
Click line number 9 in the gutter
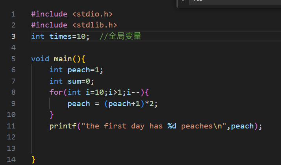[13, 104]
